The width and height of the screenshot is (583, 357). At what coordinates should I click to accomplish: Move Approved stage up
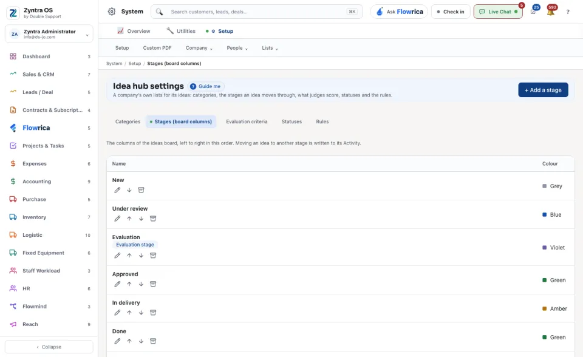[129, 284]
